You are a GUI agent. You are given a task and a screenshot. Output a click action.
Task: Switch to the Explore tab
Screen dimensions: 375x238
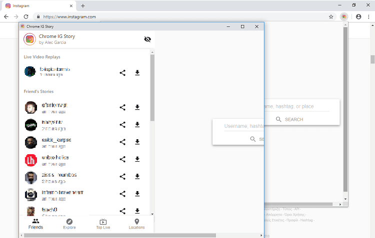tap(69, 224)
